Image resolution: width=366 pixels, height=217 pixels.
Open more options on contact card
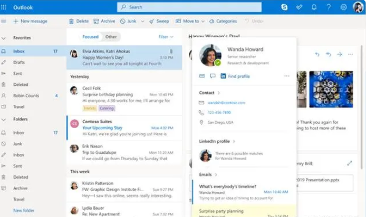tap(287, 76)
